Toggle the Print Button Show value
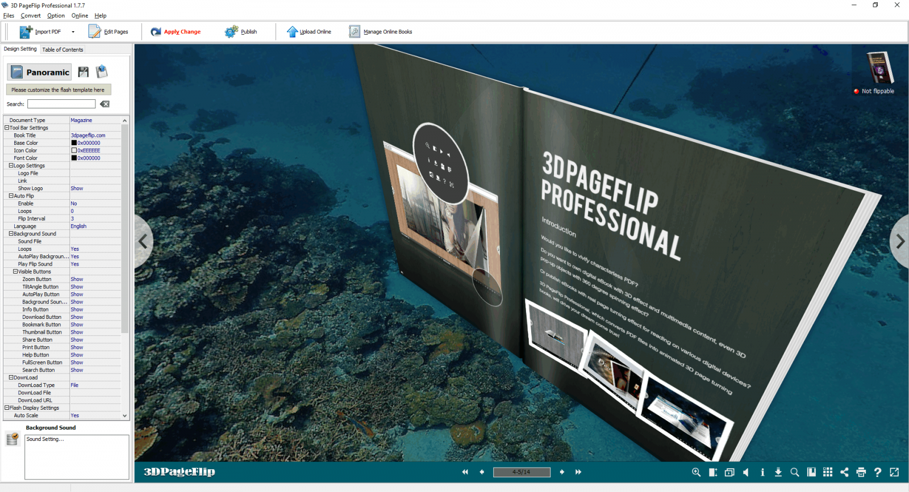The height and width of the screenshot is (492, 909). coord(77,347)
